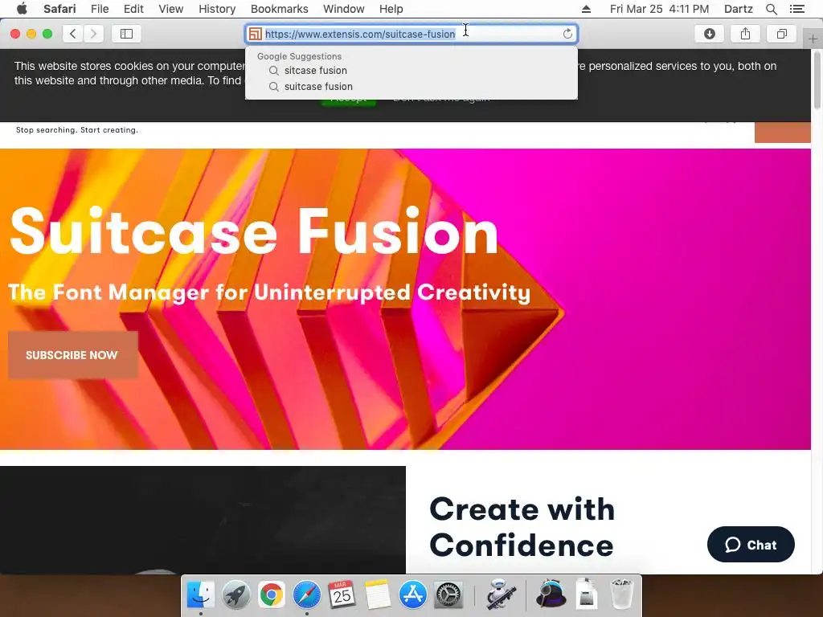Show all tabs overview icon
The width and height of the screenshot is (823, 617).
click(781, 34)
